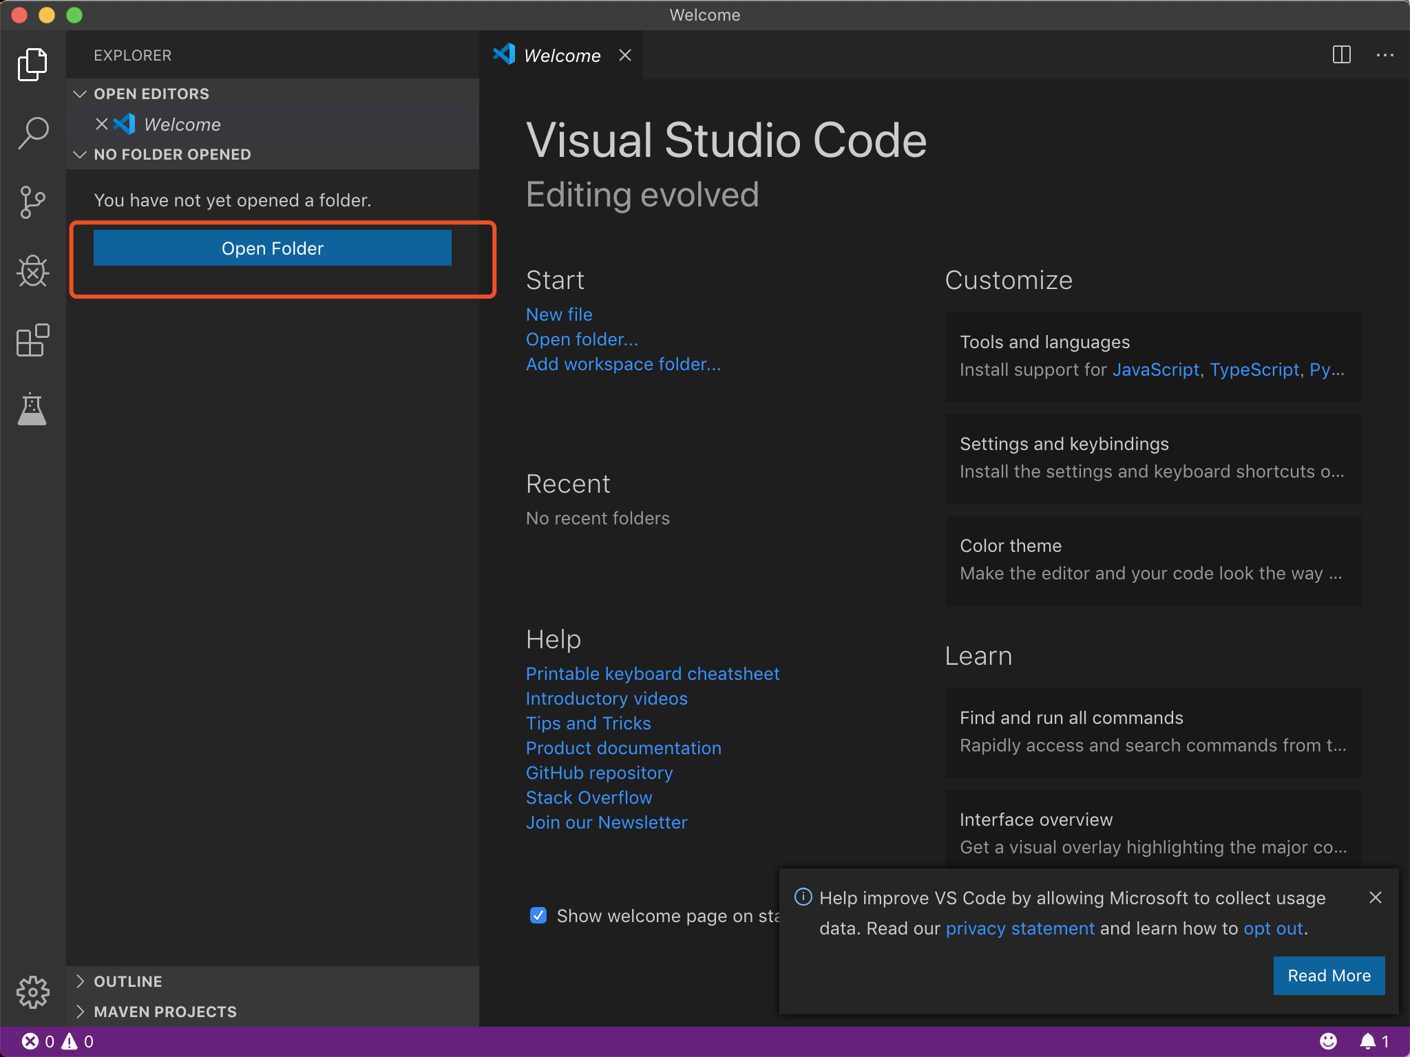Image resolution: width=1410 pixels, height=1057 pixels.
Task: Open the Interface overview card
Action: 1153,829
